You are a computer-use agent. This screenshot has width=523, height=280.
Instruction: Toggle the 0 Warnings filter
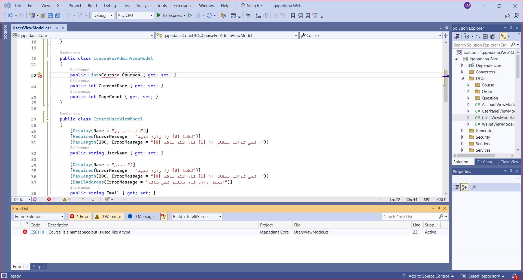[108, 216]
